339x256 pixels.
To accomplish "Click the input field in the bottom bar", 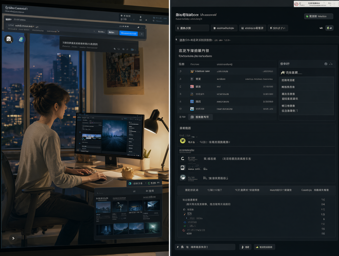I will tap(205, 247).
